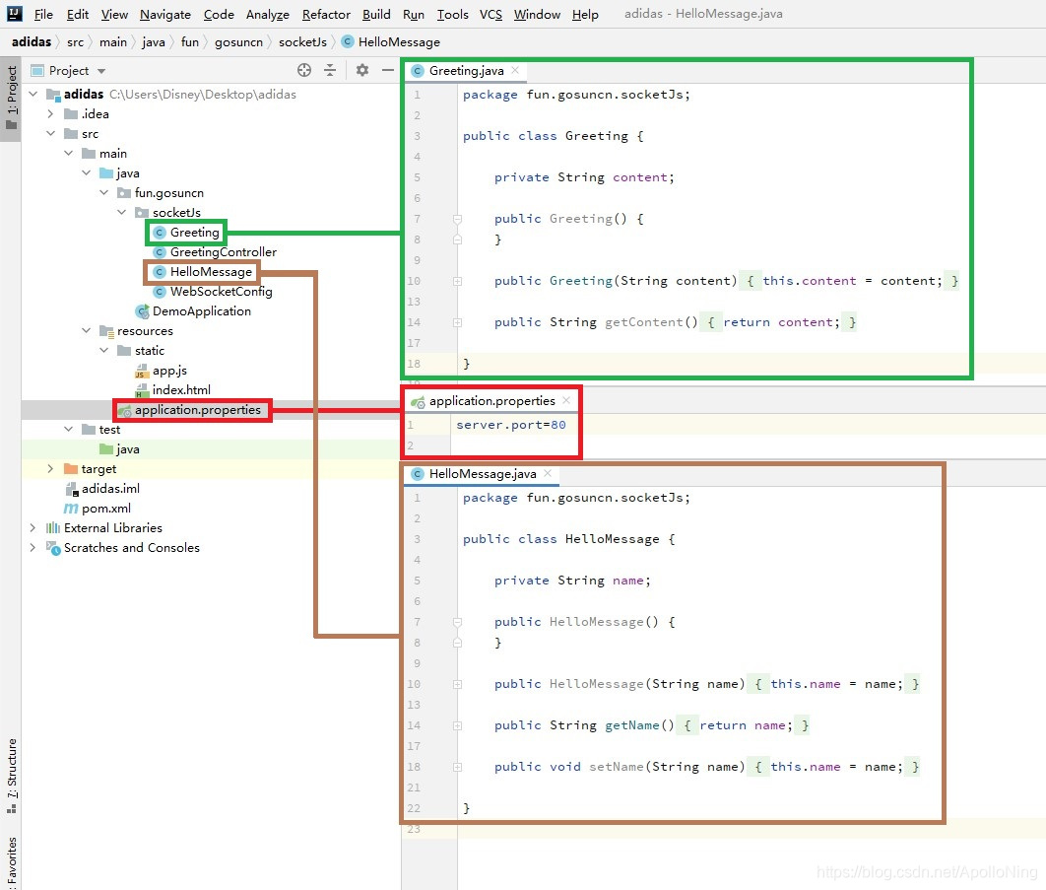Expand the target folder
This screenshot has height=890, width=1046.
tap(50, 469)
